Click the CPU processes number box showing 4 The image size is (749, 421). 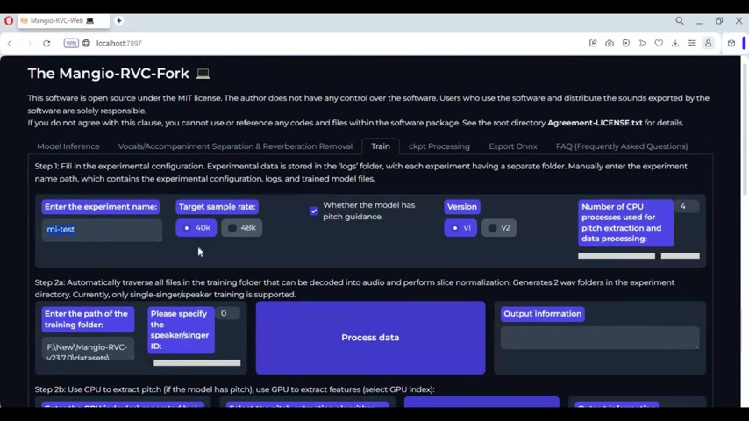[x=687, y=206]
